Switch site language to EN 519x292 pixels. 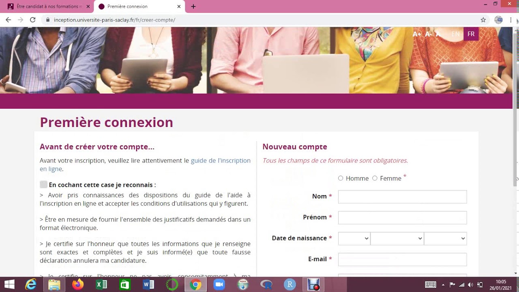coord(455,34)
